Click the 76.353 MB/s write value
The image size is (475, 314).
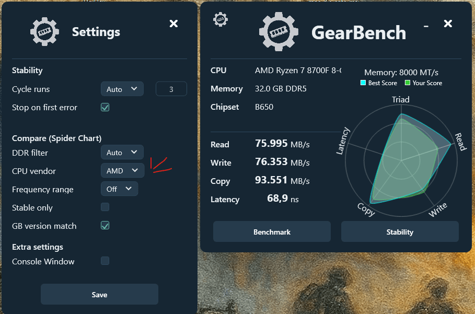tap(282, 161)
